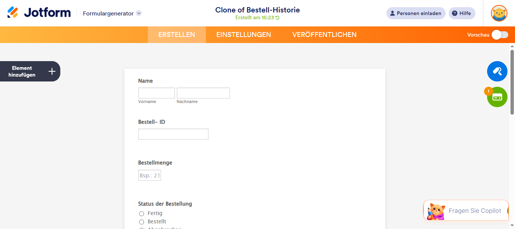Click the Copilot cat mascot icon

tap(436, 211)
